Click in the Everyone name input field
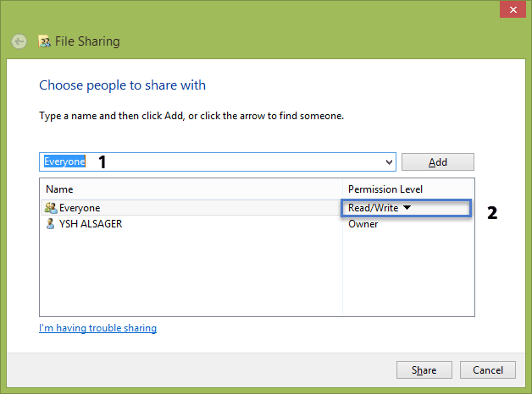This screenshot has height=394, width=532. (217, 161)
